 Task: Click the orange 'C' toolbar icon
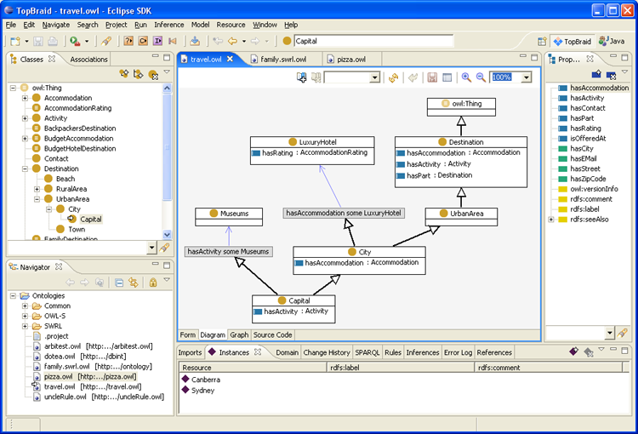click(143, 41)
